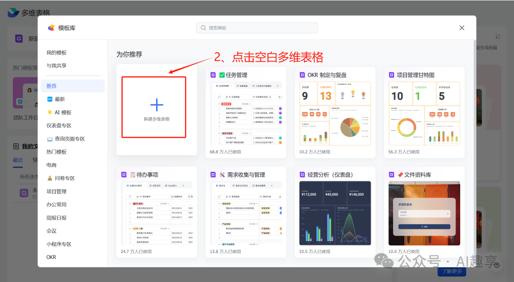Click the 任务管理 template title
514x282 pixels.
[x=237, y=75]
